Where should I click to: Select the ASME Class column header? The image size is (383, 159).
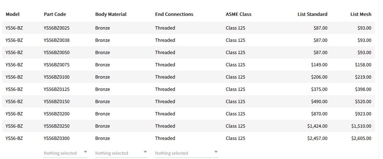tap(238, 14)
